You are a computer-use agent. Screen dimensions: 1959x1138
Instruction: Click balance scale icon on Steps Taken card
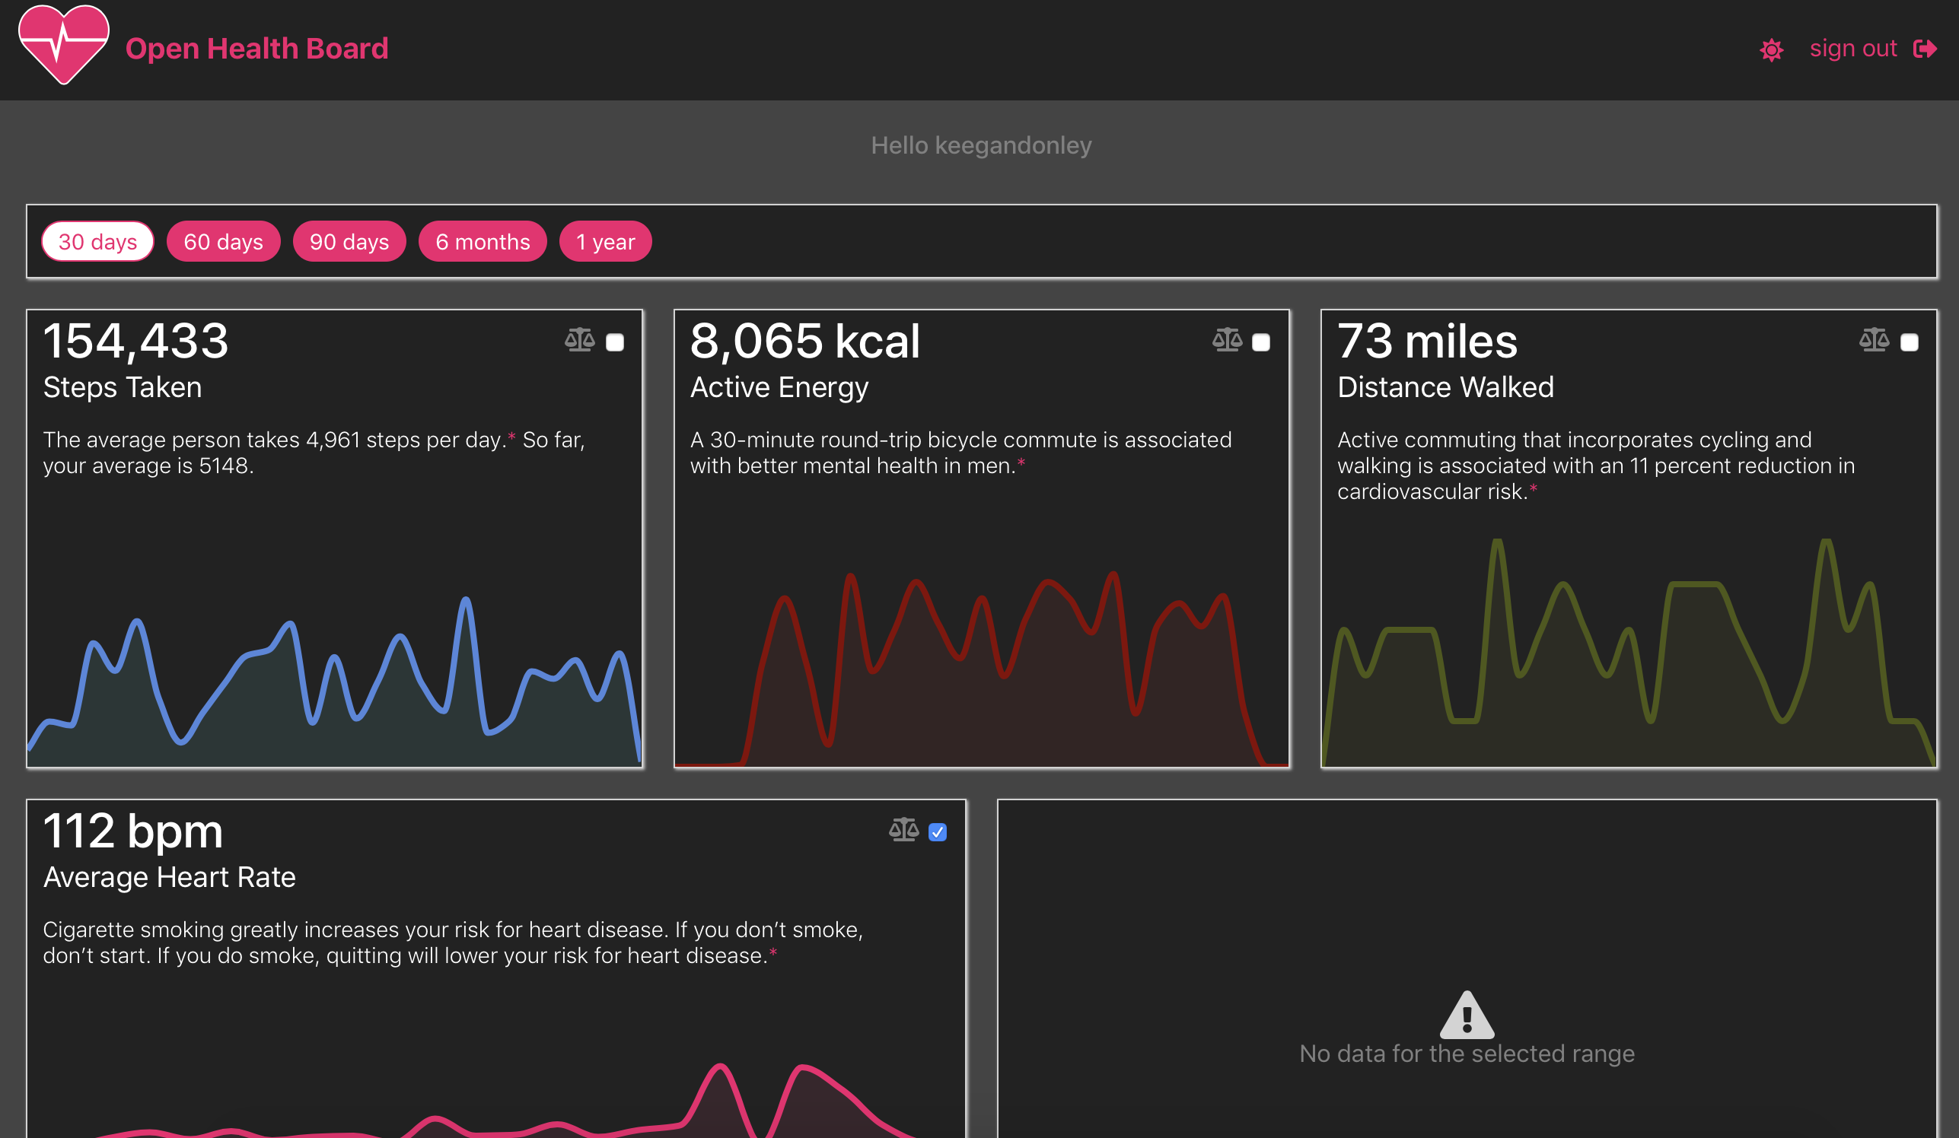pyautogui.click(x=579, y=340)
